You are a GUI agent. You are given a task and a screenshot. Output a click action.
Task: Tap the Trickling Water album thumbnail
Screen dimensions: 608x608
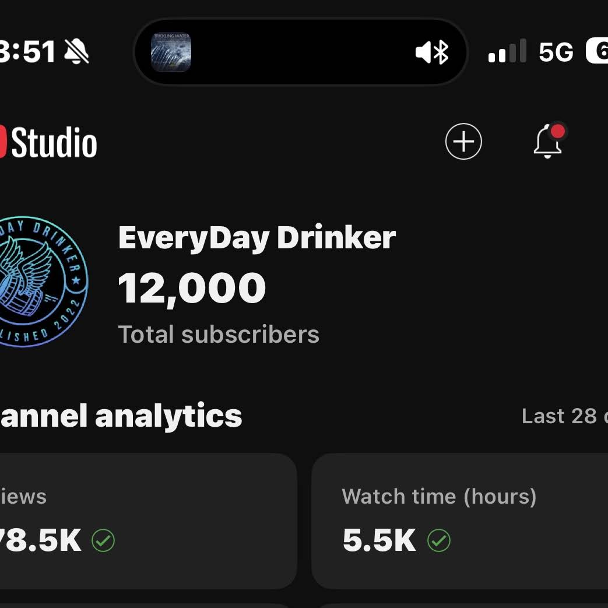171,52
